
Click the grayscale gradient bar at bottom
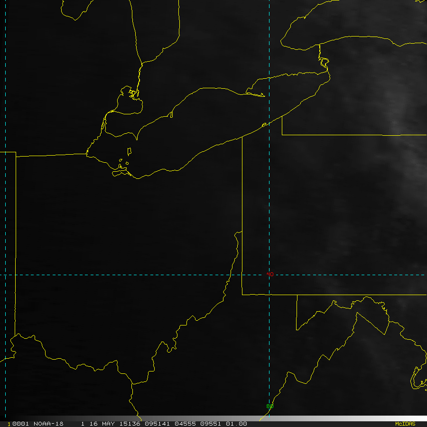click(x=332, y=419)
